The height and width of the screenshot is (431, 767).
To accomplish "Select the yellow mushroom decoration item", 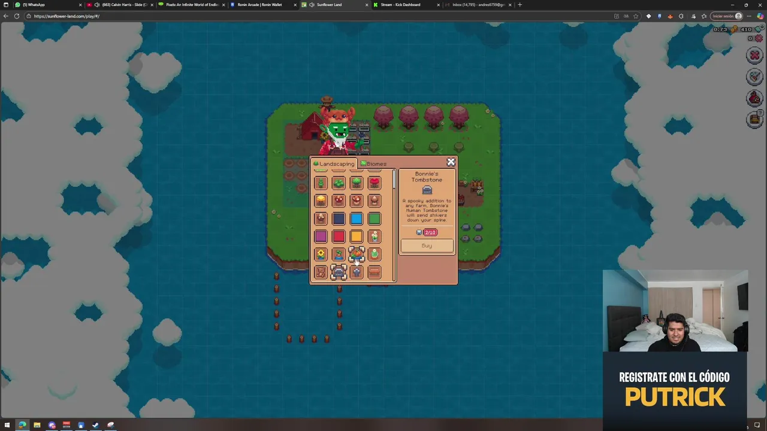I will pos(321,201).
